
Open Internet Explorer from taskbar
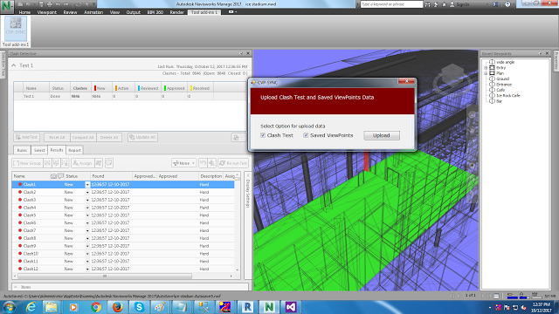point(31,307)
